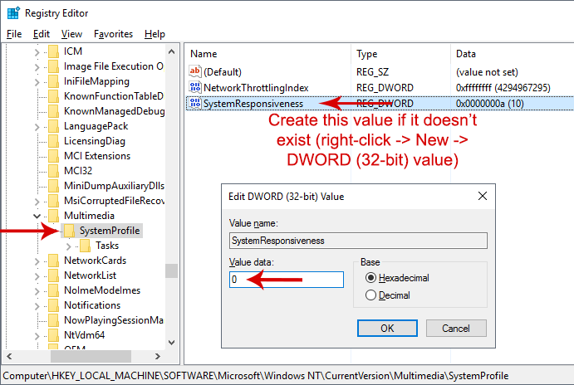Select the Hexadecimal base option

click(x=370, y=278)
